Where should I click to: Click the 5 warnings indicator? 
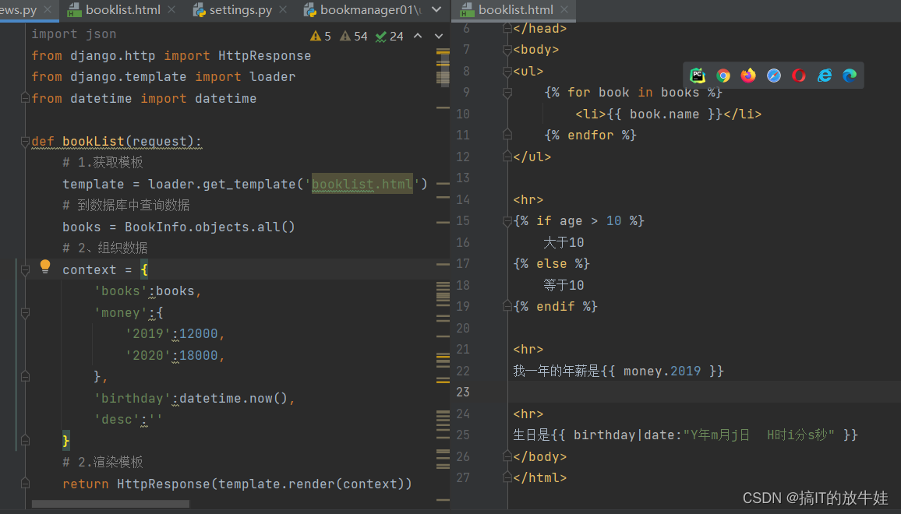click(320, 36)
